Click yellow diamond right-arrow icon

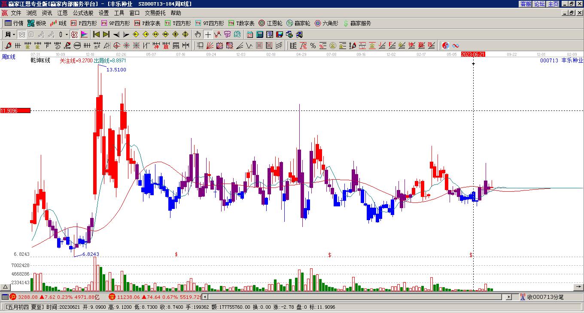coord(146,34)
